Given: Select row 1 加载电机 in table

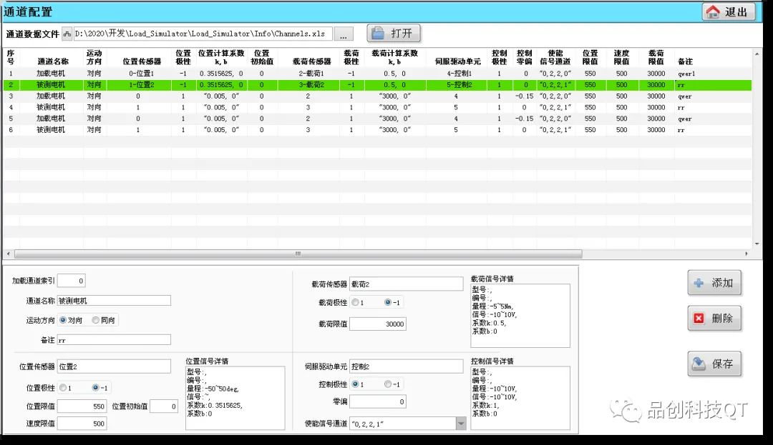Looking at the screenshot, I should click(x=51, y=74).
